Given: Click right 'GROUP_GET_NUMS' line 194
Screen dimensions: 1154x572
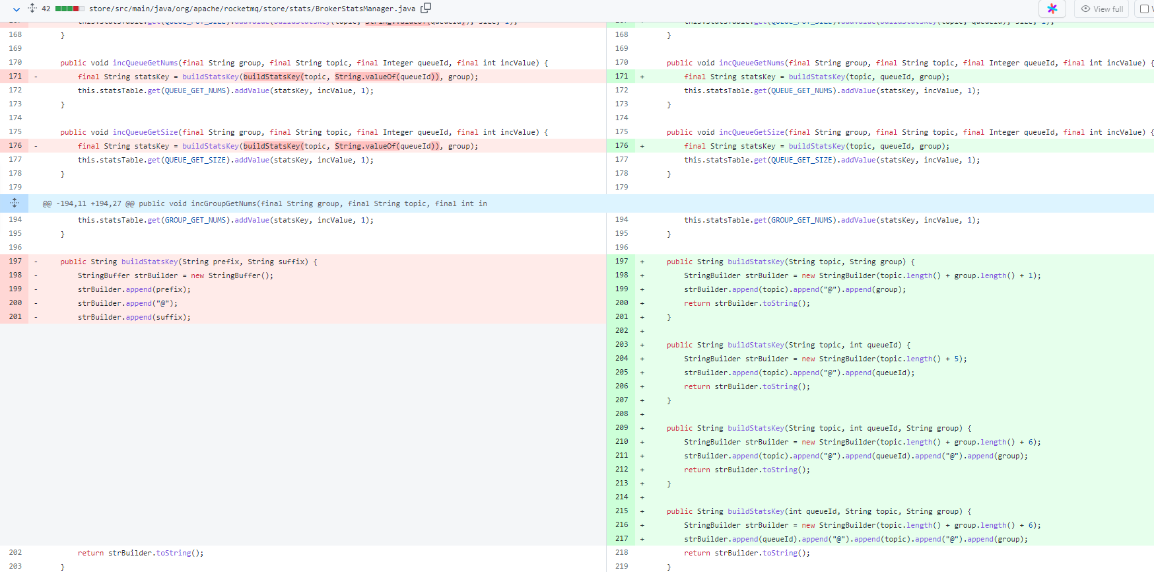Looking at the screenshot, I should (832, 220).
